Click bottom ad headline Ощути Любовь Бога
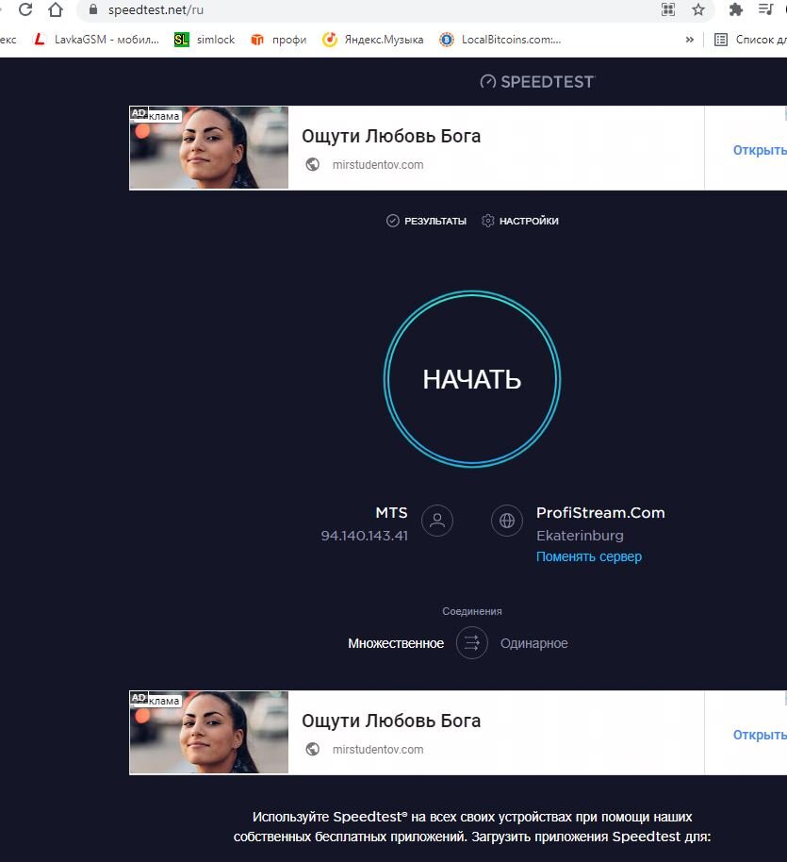787x862 pixels. [391, 721]
